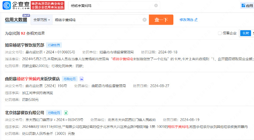The width and height of the screenshot is (254, 140).
Task: Open Excel attachment for 北京锦瑟餐饮有限公司
Action: 66,113
